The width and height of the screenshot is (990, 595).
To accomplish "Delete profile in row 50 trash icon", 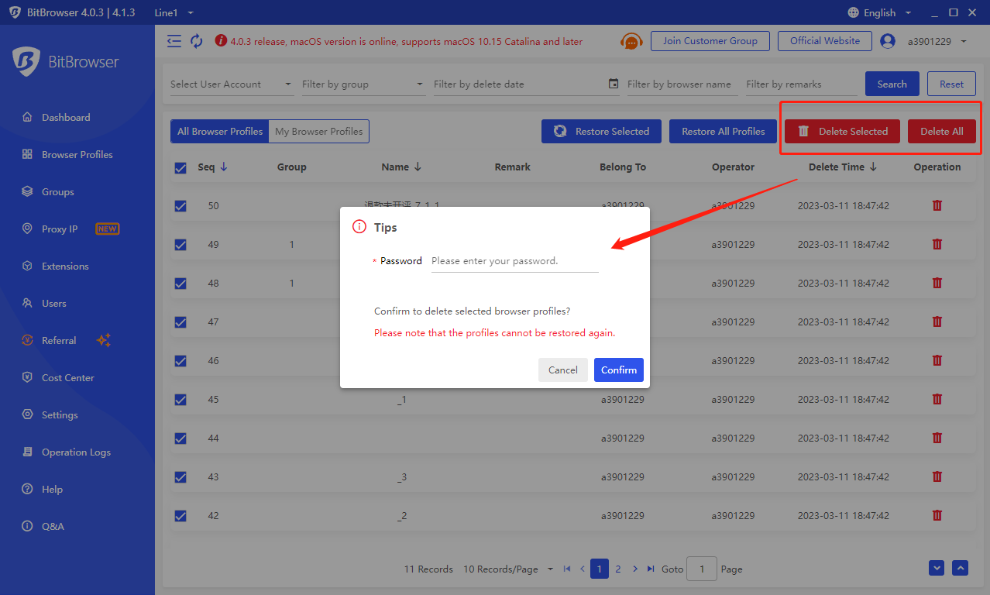I will point(937,205).
